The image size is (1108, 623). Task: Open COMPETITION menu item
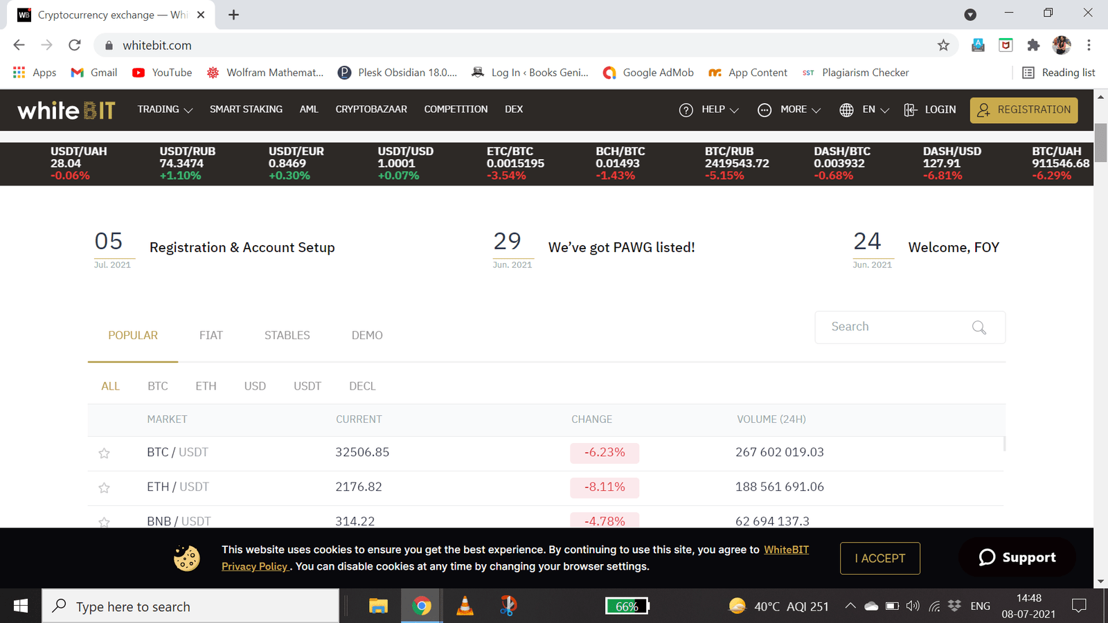tap(456, 109)
